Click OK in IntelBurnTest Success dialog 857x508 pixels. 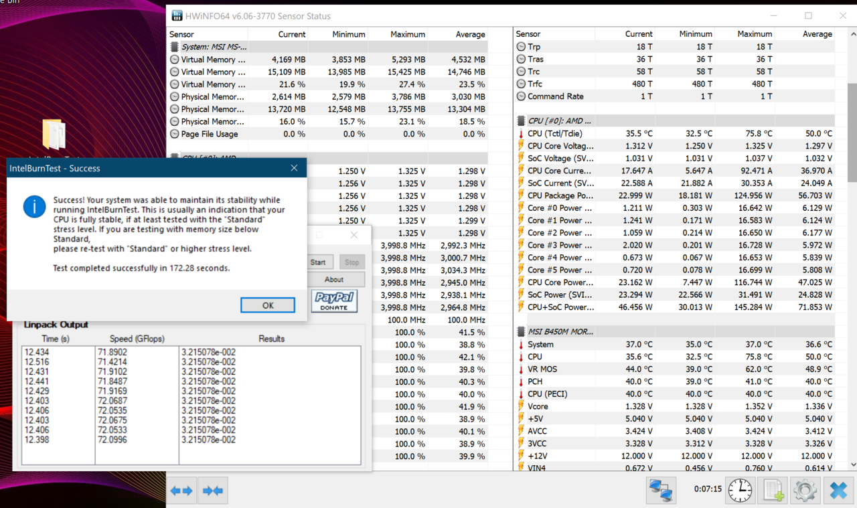pos(268,305)
